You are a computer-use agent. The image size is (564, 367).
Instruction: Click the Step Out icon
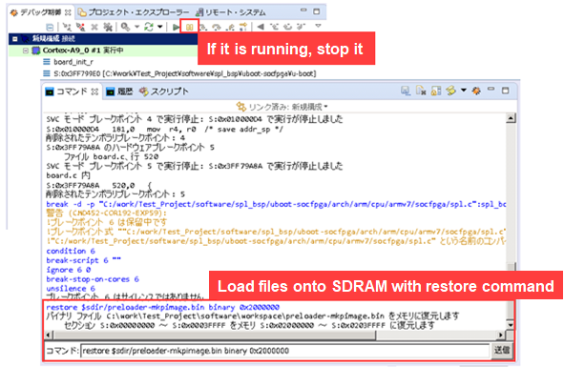231,27
